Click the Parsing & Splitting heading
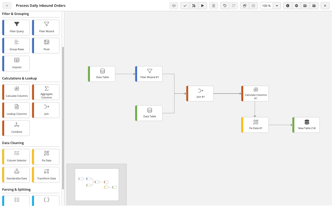This screenshot has width=332, height=206. tap(16, 189)
